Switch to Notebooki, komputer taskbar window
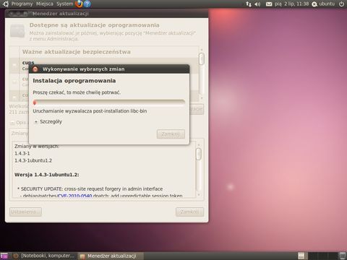The width and height of the screenshot is (347, 260). pyautogui.click(x=45, y=256)
